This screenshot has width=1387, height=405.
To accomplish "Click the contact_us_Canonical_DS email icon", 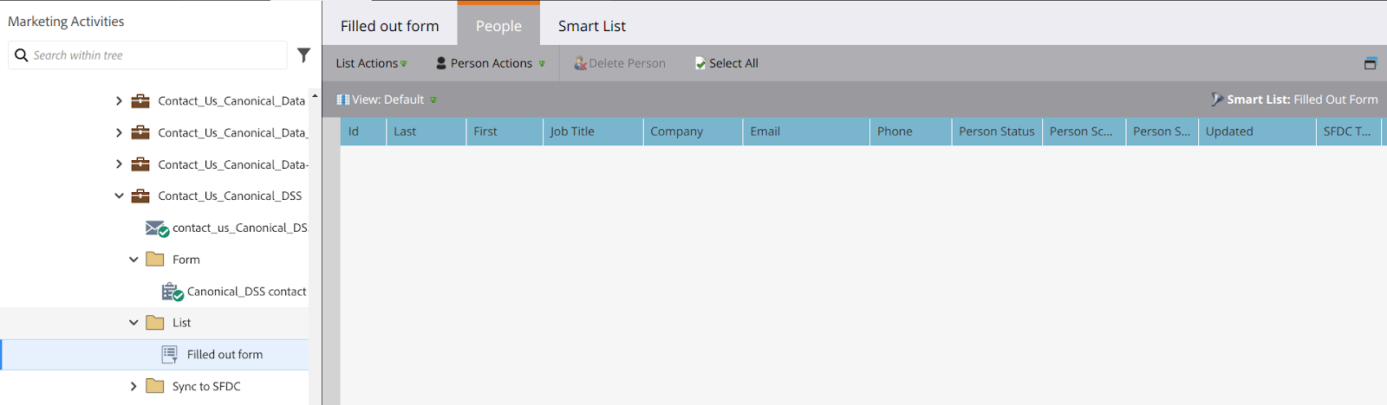I will (x=157, y=228).
